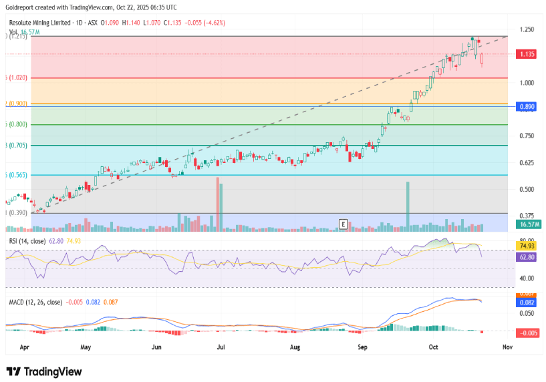Image resolution: width=546 pixels, height=382 pixels.
Task: Click the TradingView logo at bottom left
Action: 44,371
